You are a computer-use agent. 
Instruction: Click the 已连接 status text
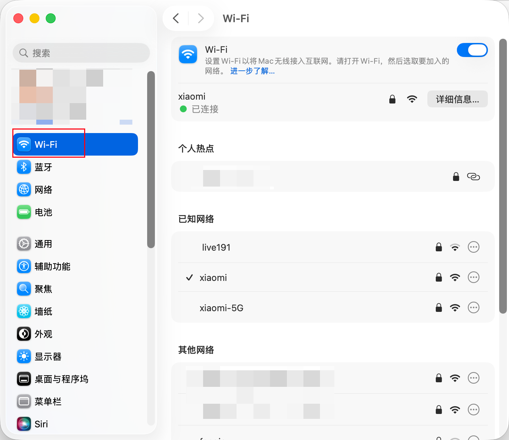coord(205,109)
